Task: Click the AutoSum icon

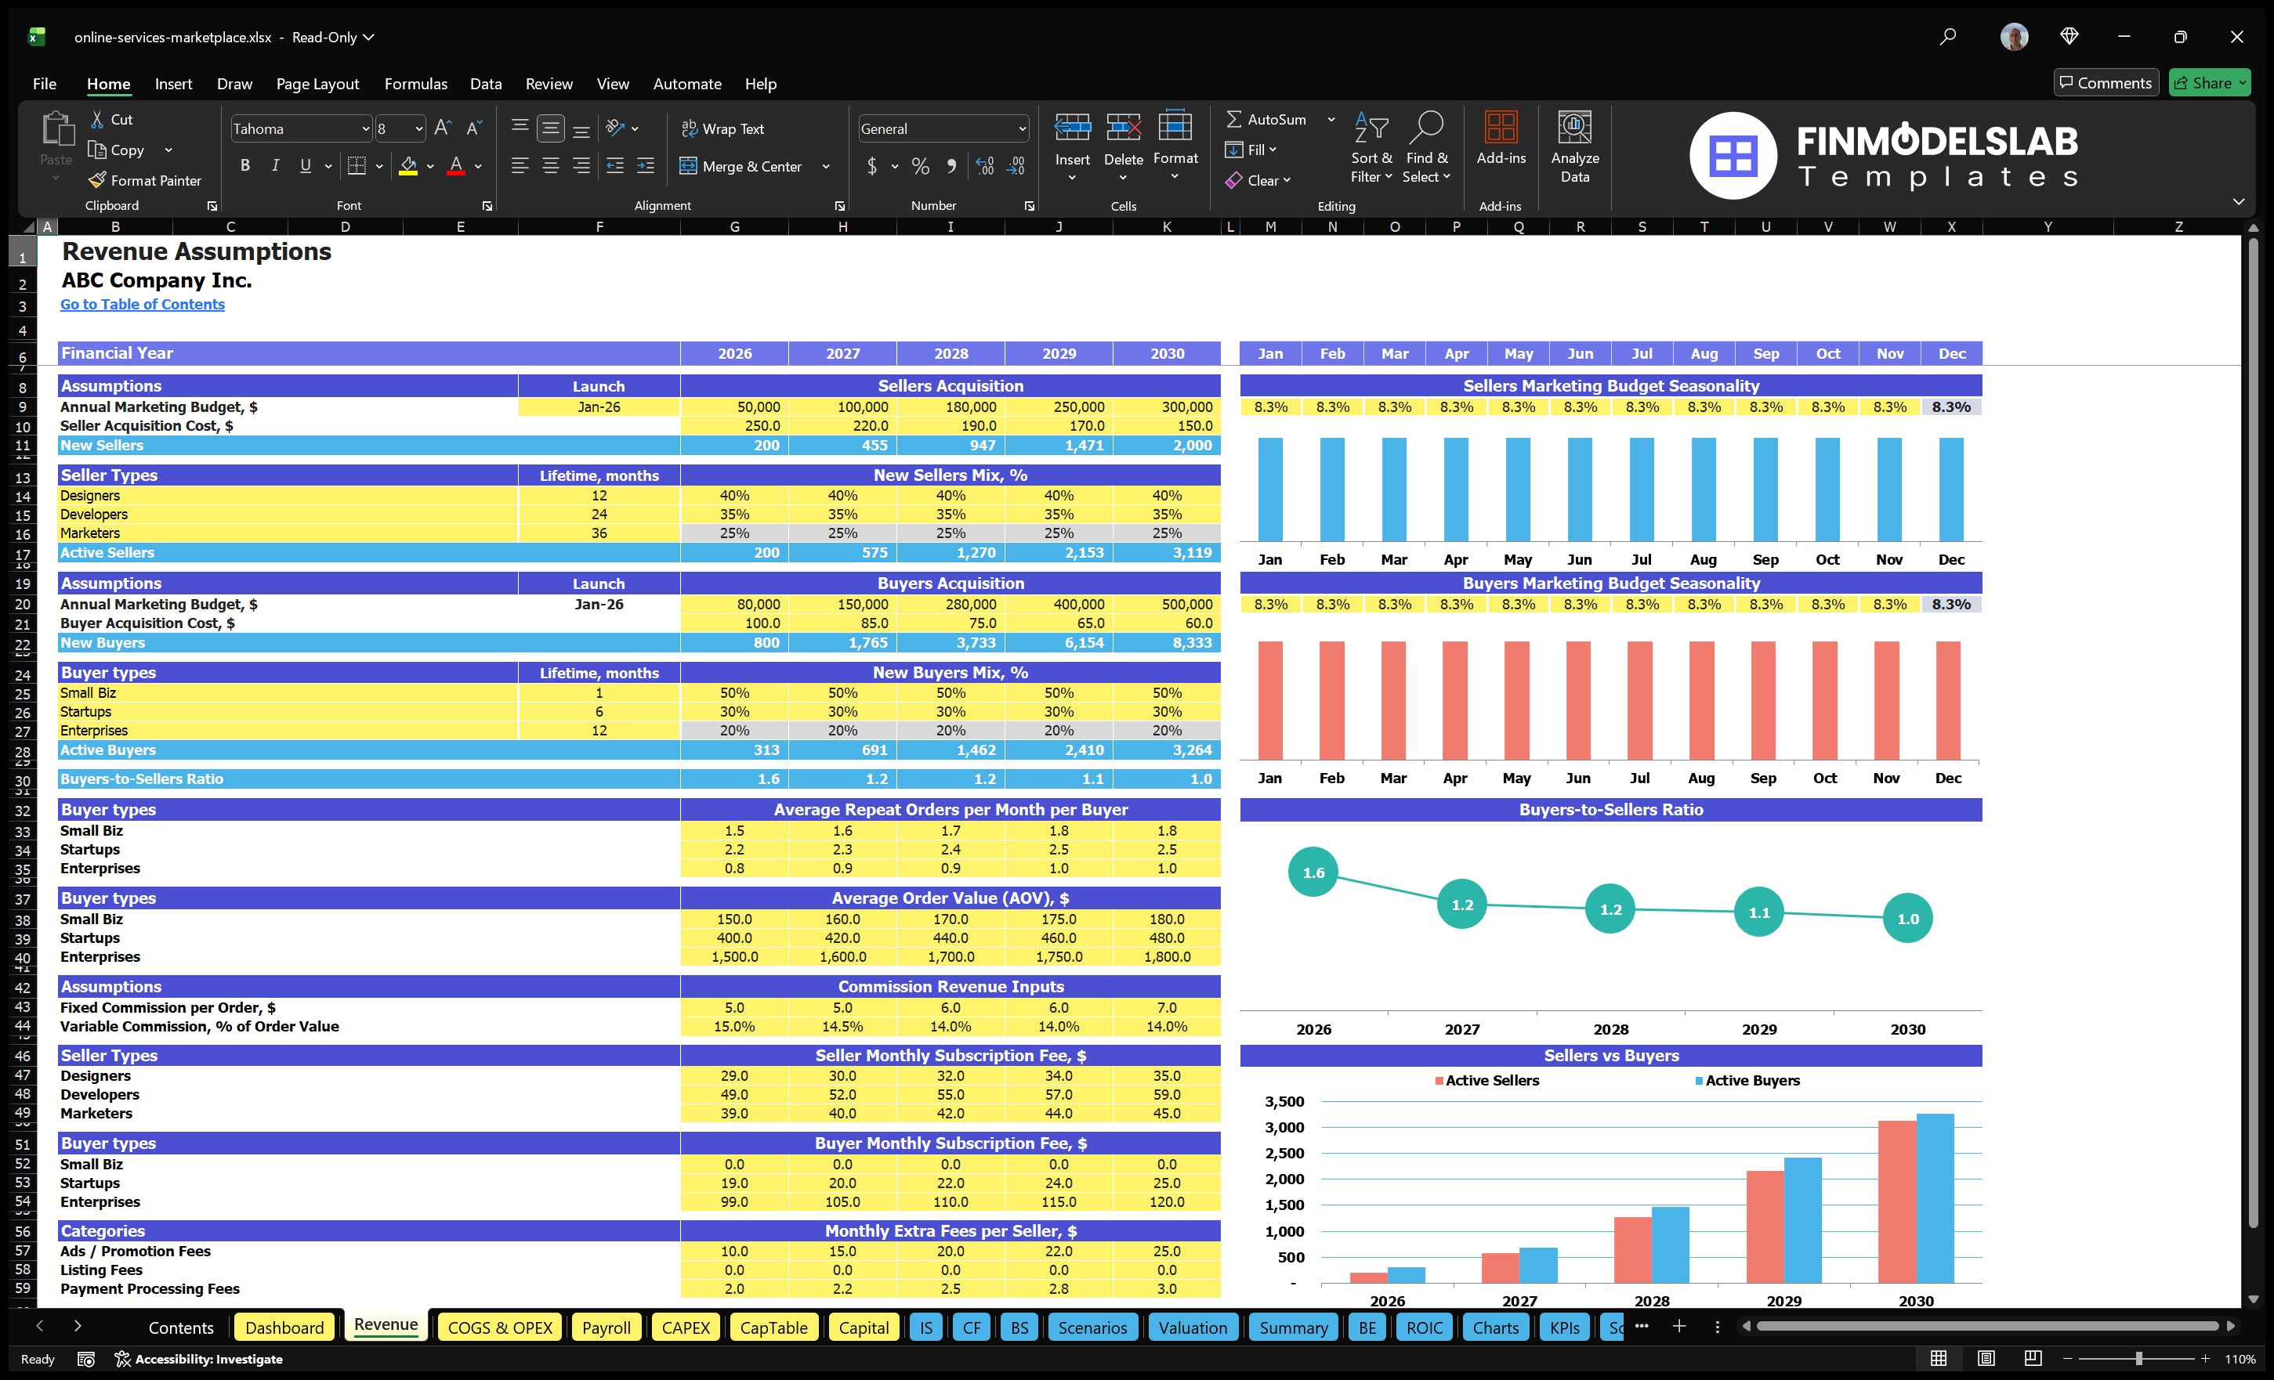Action: [x=1236, y=119]
